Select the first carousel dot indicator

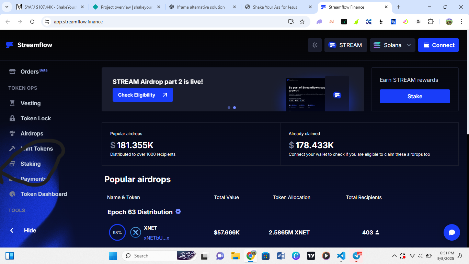(229, 108)
